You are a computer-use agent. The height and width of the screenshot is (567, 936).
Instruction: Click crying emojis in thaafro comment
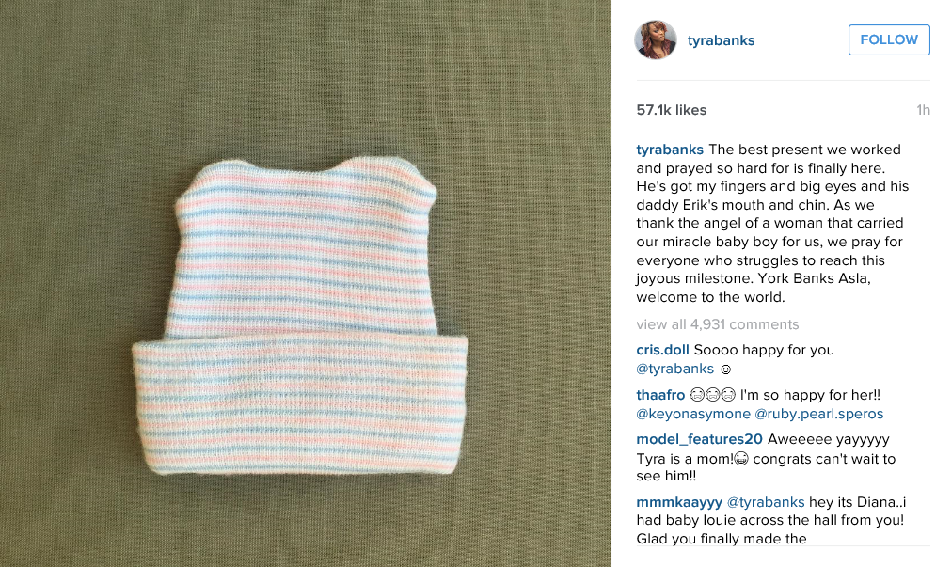point(713,395)
